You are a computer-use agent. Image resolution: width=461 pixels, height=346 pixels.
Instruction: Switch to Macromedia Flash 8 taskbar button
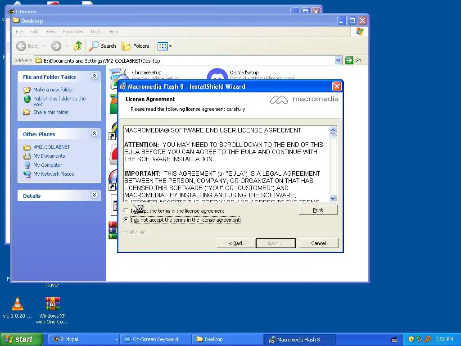click(x=299, y=339)
